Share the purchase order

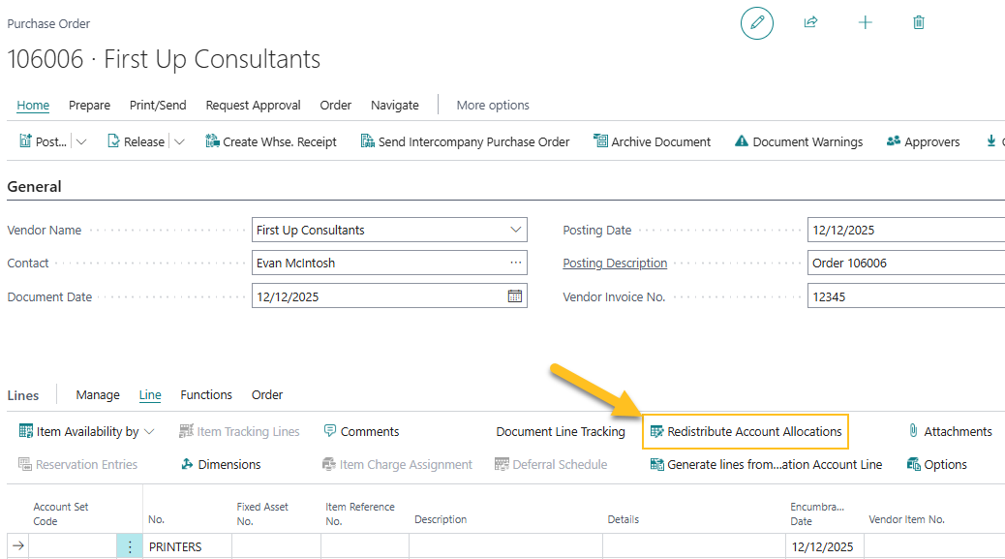810,22
